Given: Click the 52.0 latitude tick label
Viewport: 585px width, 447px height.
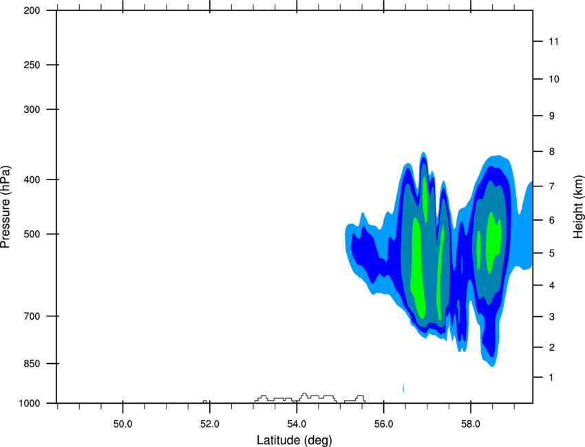Looking at the screenshot, I should click(x=210, y=424).
